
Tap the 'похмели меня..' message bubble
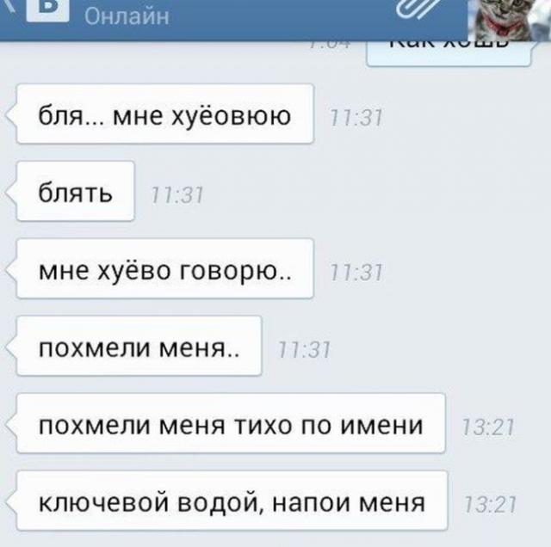click(x=139, y=347)
